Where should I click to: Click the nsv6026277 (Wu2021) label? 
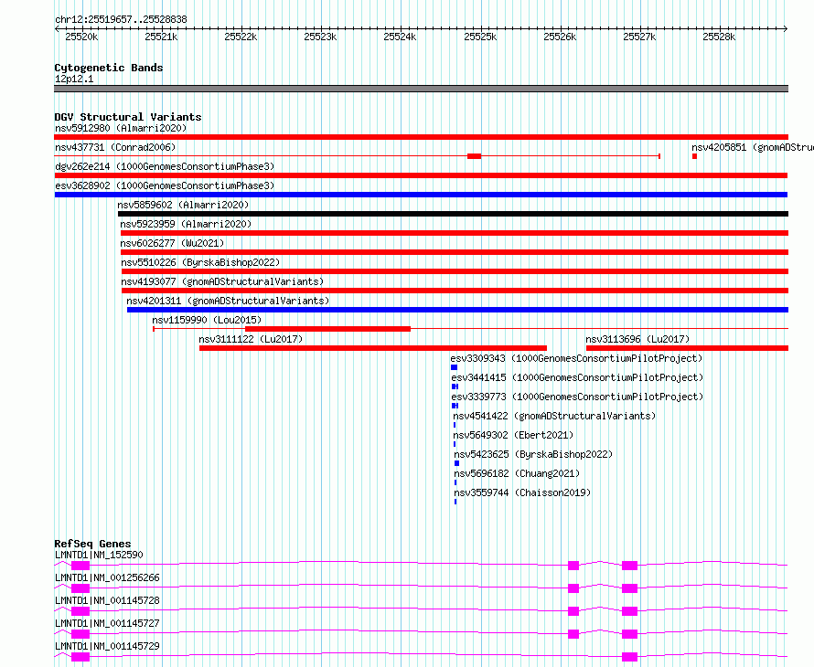point(172,243)
